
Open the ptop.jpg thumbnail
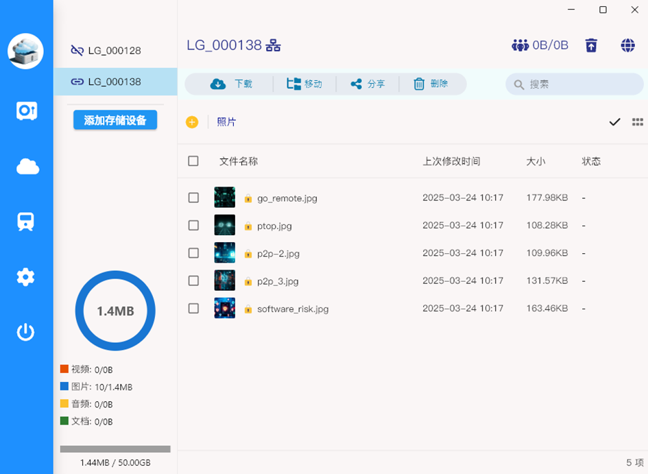click(x=225, y=225)
